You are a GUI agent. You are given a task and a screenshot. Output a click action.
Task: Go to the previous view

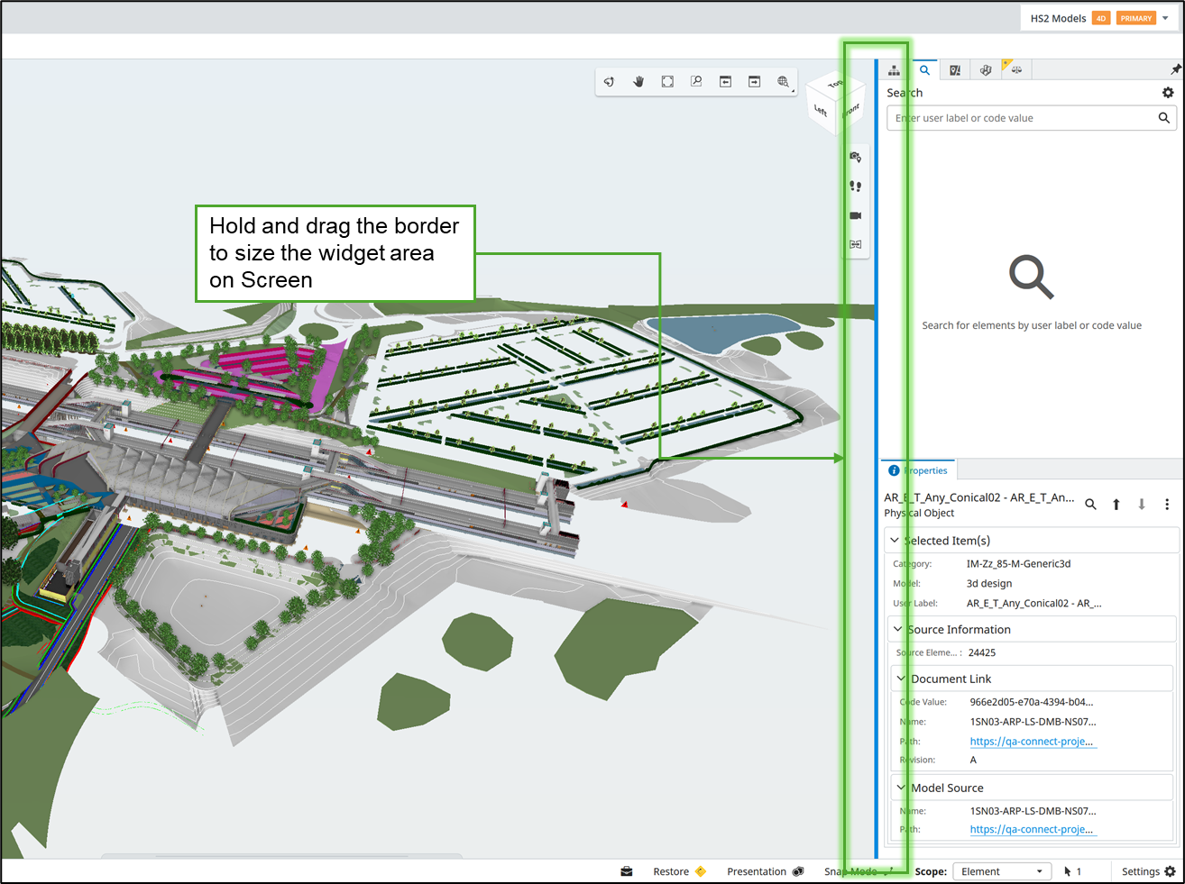click(x=725, y=82)
